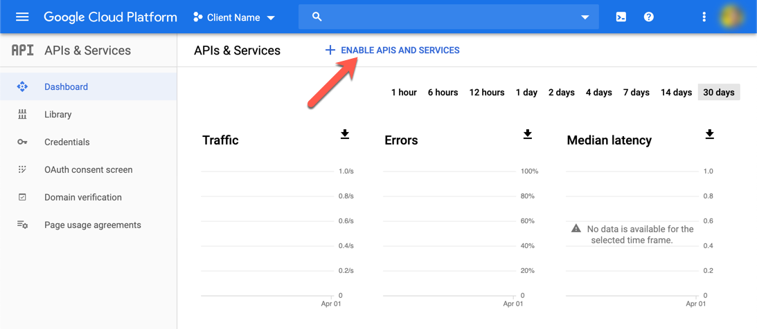757x329 pixels.
Task: Click the search magnifier icon
Action: (317, 17)
